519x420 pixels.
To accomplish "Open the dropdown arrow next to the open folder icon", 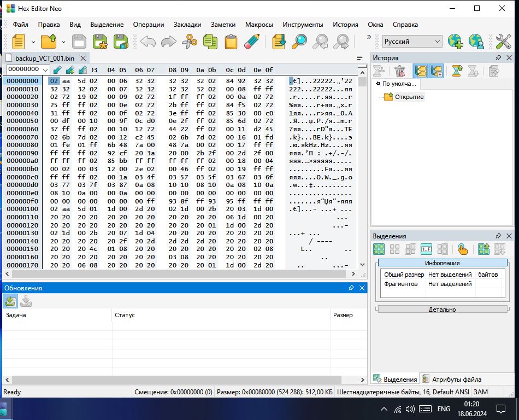I will tap(63, 42).
